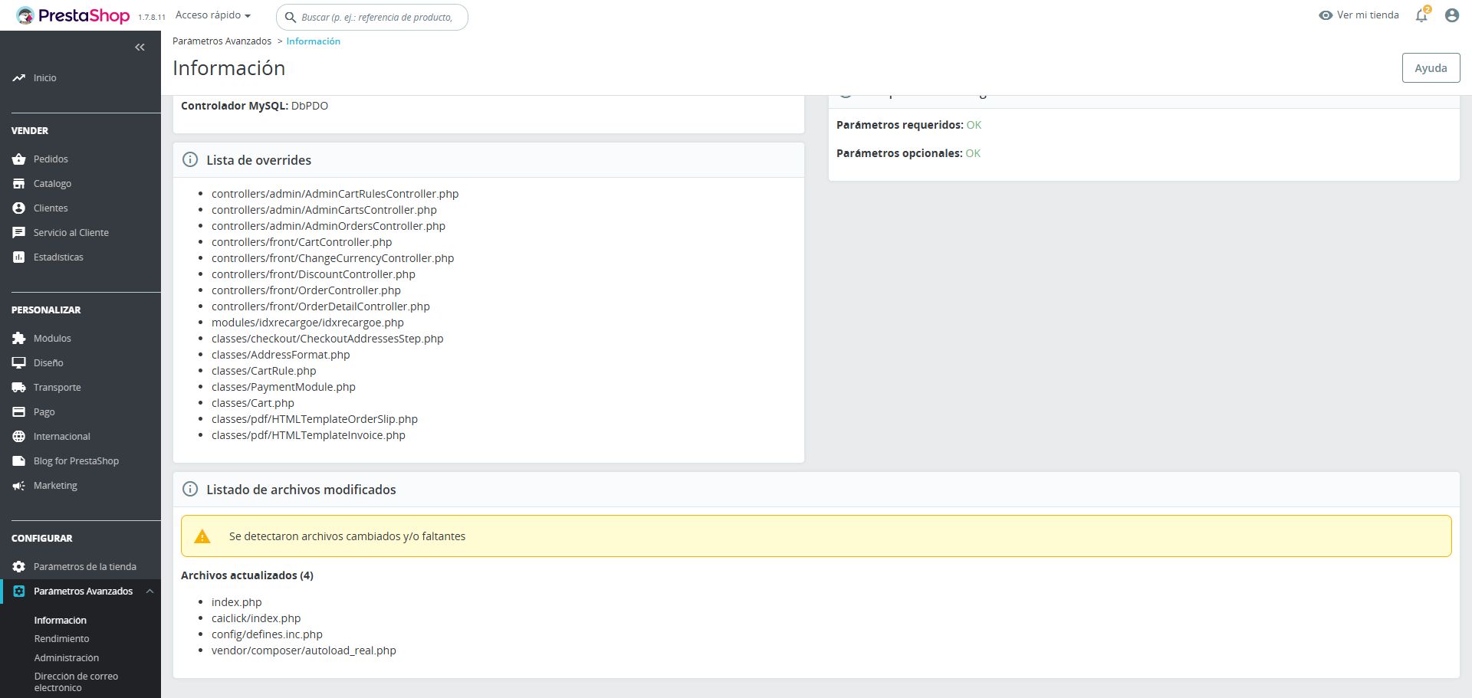Click the Catalogo store icon
Viewport: 1472px width, 698px height.
(19, 184)
